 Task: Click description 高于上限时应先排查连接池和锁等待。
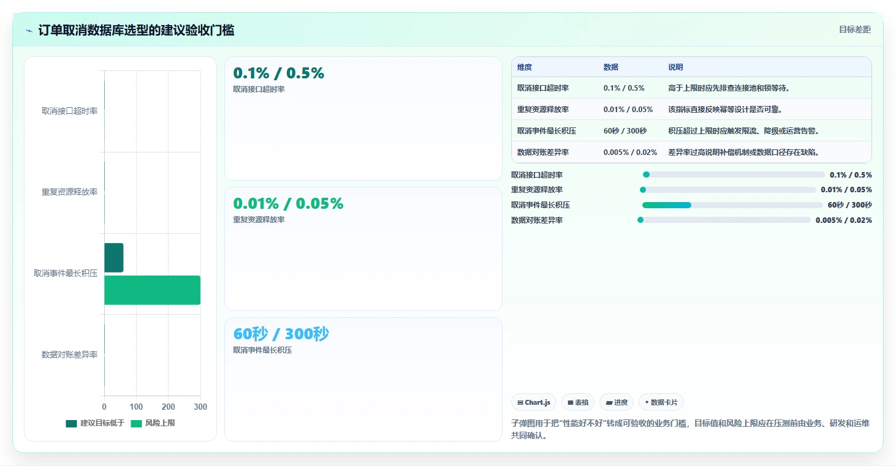730,88
